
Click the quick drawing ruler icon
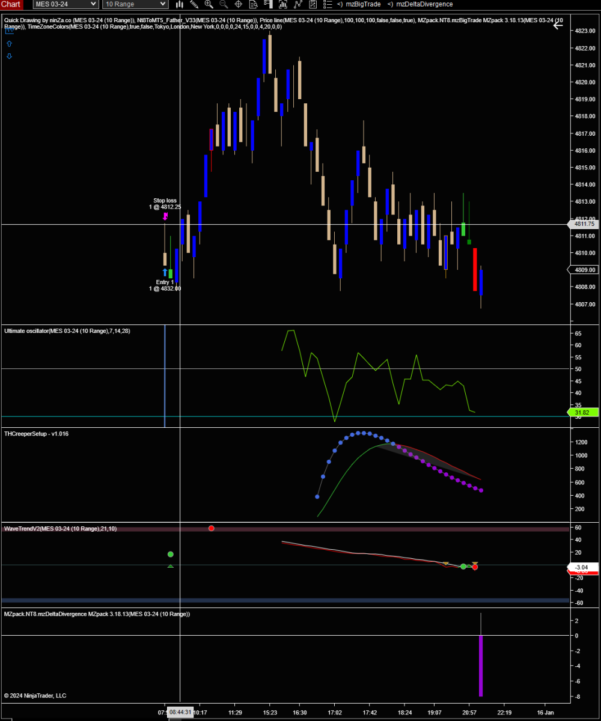pos(9,31)
